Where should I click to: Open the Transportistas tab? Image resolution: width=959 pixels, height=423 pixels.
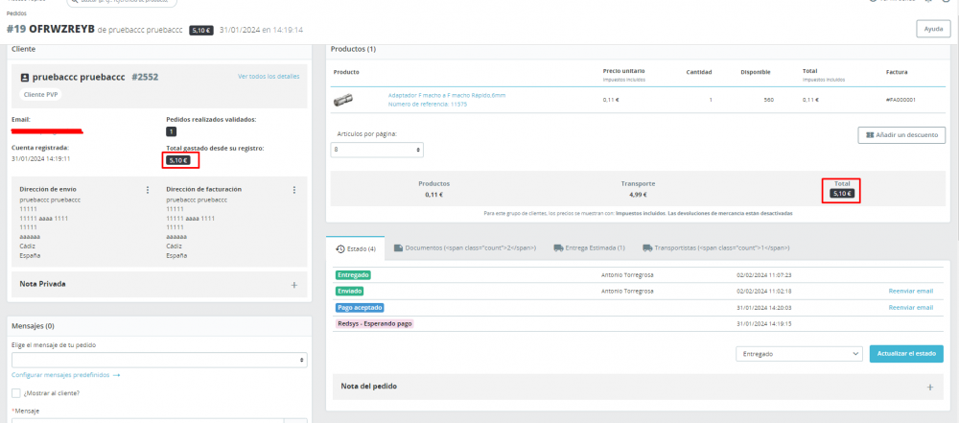coord(716,247)
